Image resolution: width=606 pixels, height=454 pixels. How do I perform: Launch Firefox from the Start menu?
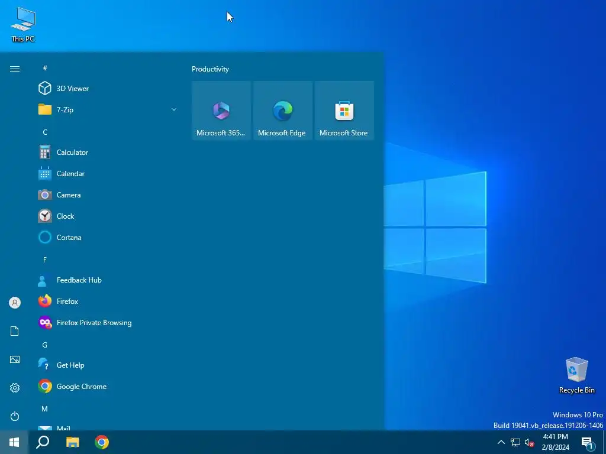point(107,301)
